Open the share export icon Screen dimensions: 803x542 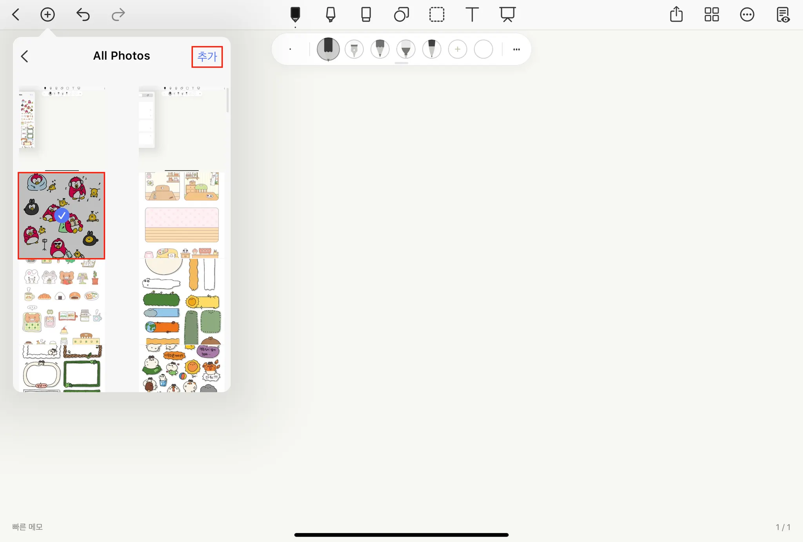tap(676, 15)
